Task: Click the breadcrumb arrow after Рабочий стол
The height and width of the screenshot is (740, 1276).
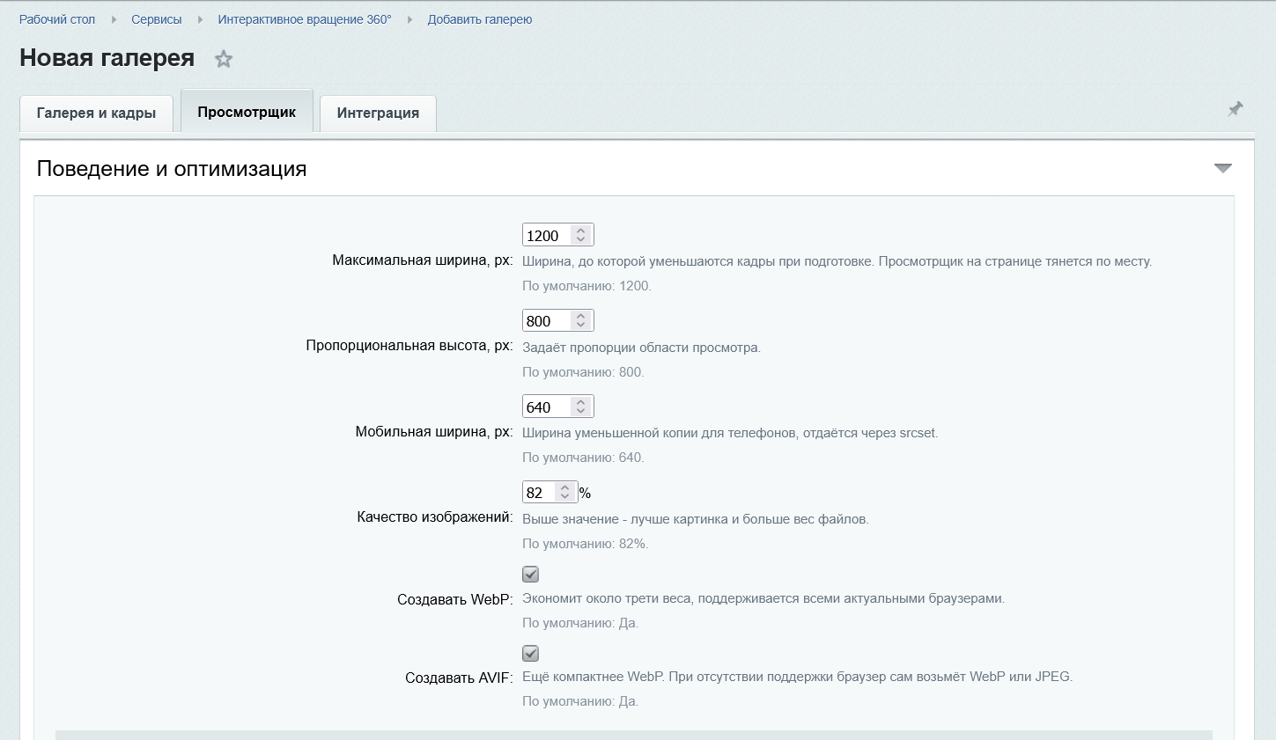Action: [114, 19]
